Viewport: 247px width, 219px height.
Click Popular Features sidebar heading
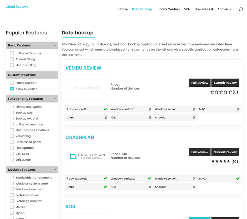pos(26,33)
